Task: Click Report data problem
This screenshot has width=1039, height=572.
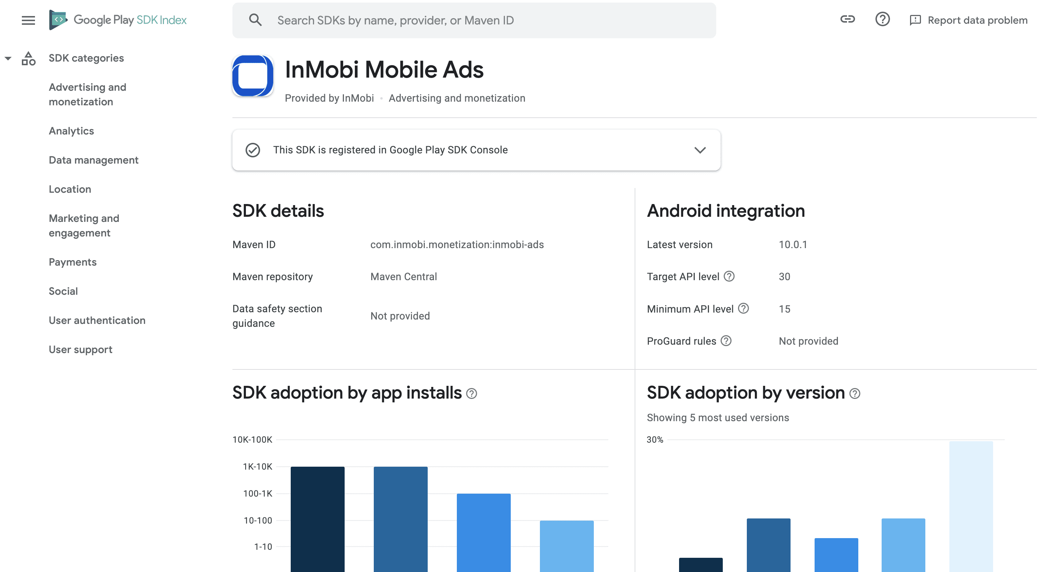Action: point(976,19)
